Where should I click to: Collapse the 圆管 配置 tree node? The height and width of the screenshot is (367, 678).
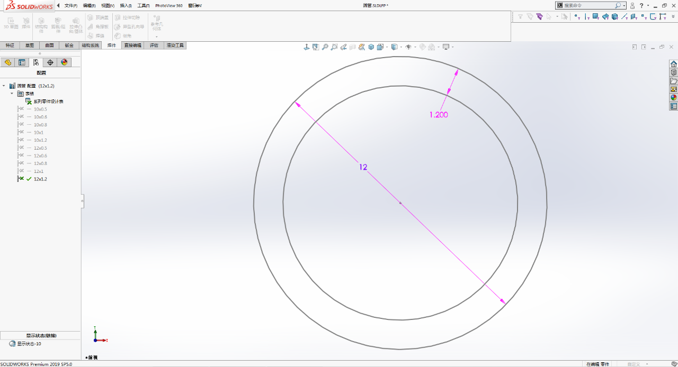pyautogui.click(x=4, y=85)
